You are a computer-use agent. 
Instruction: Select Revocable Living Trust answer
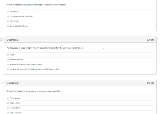(8, 26)
